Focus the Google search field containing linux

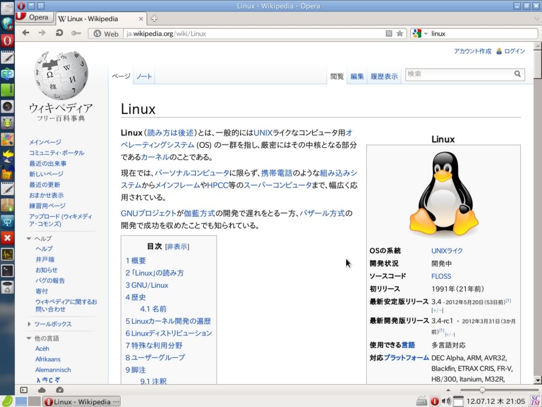(x=483, y=33)
